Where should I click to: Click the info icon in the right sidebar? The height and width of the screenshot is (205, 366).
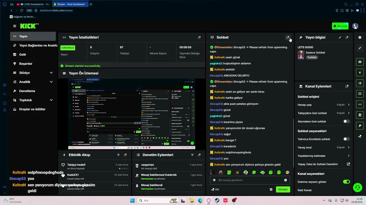click(x=360, y=37)
